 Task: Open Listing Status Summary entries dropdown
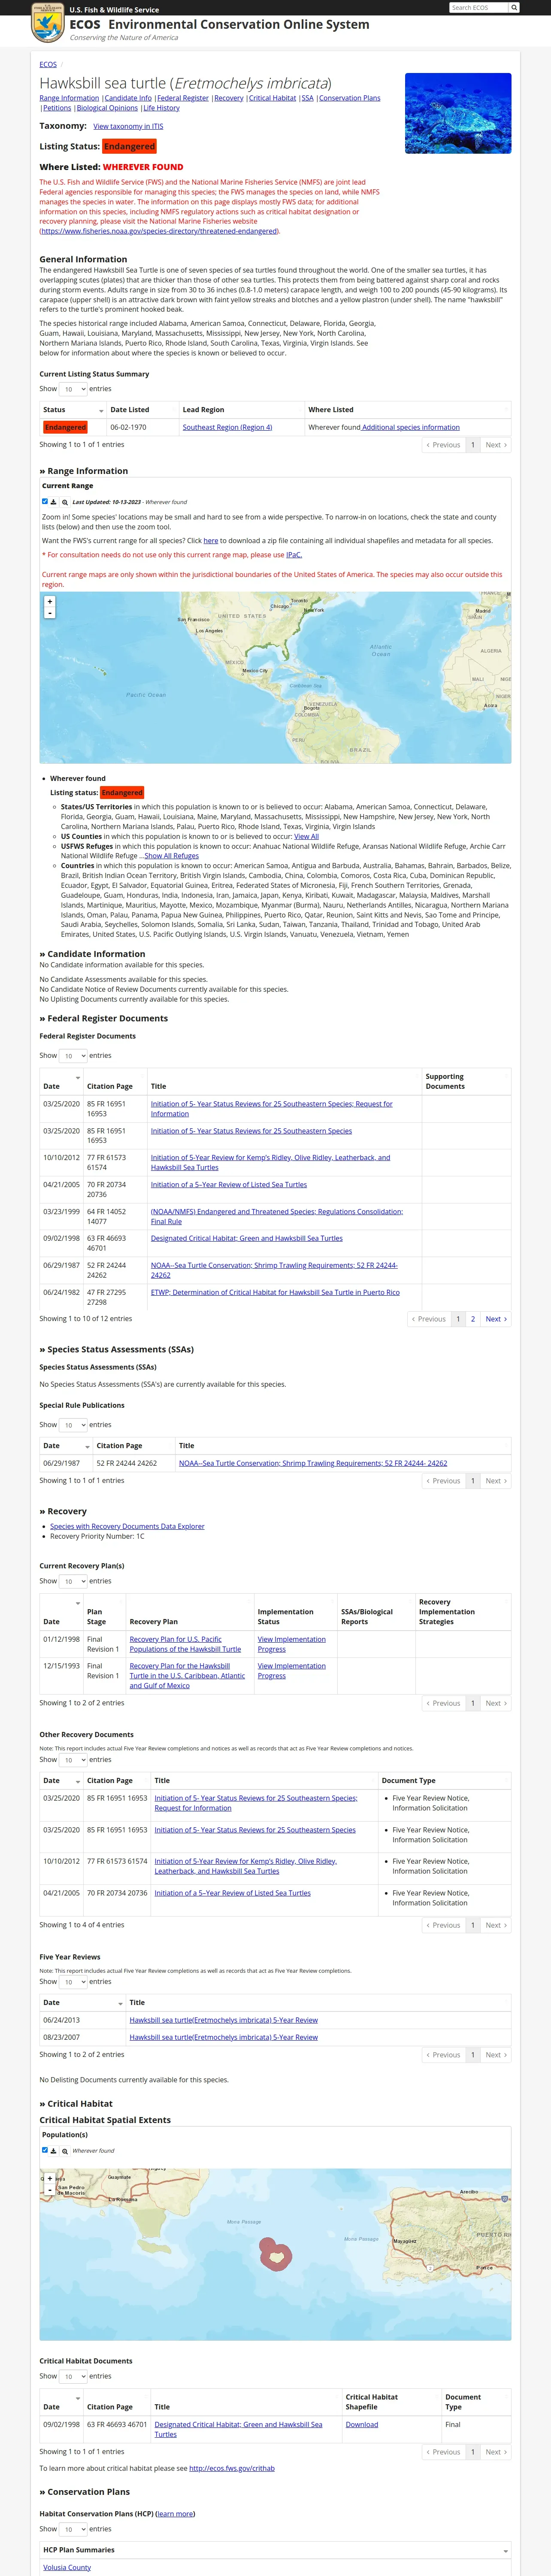(73, 389)
